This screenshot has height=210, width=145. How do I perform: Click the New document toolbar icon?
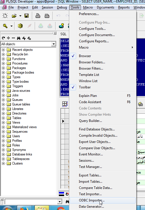5,16
